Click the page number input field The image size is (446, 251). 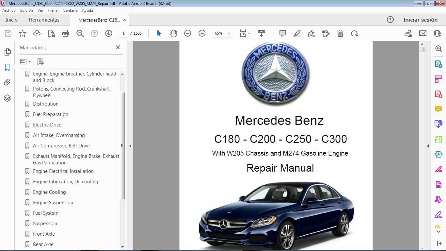coord(123,33)
